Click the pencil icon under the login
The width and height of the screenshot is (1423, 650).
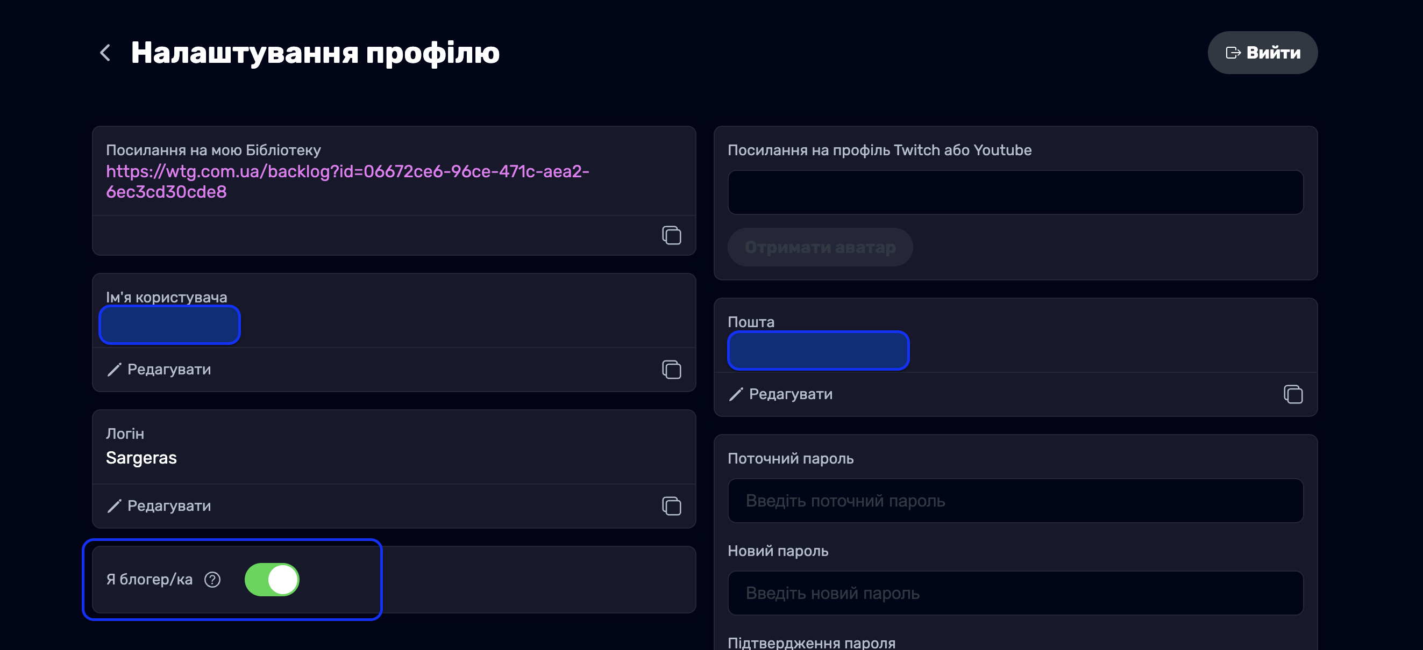click(x=115, y=506)
